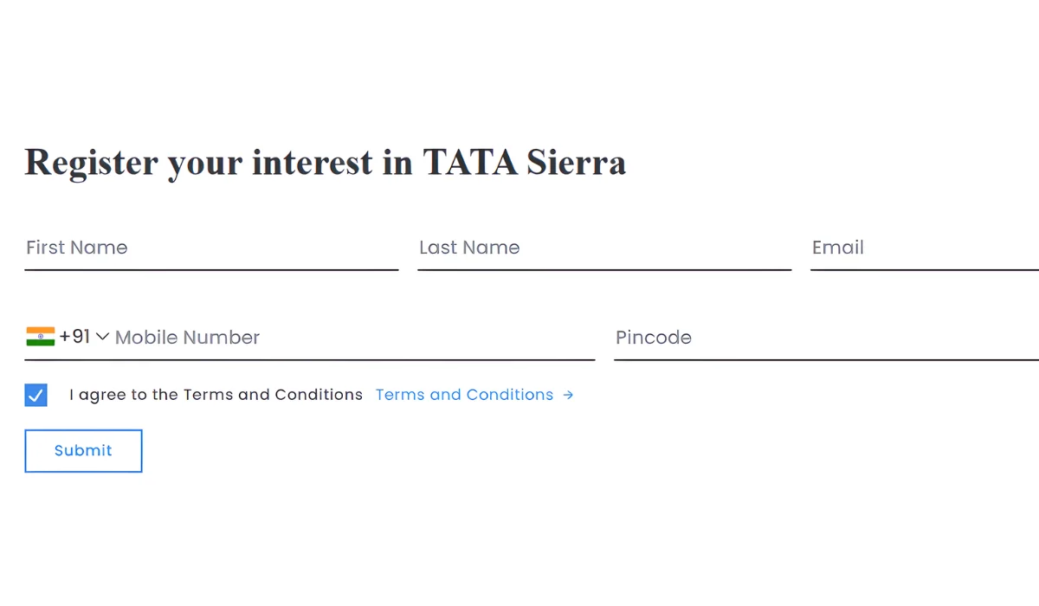Click into the Last Name field
Viewport: 1039px width, 606px height.
coord(603,248)
